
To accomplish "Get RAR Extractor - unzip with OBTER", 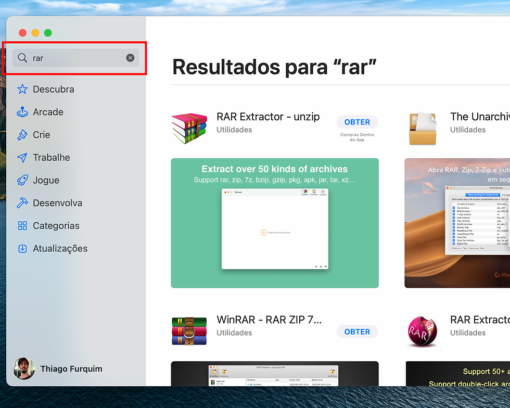I will [x=357, y=122].
